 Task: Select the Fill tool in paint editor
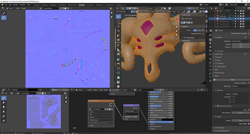[x=4, y=116]
